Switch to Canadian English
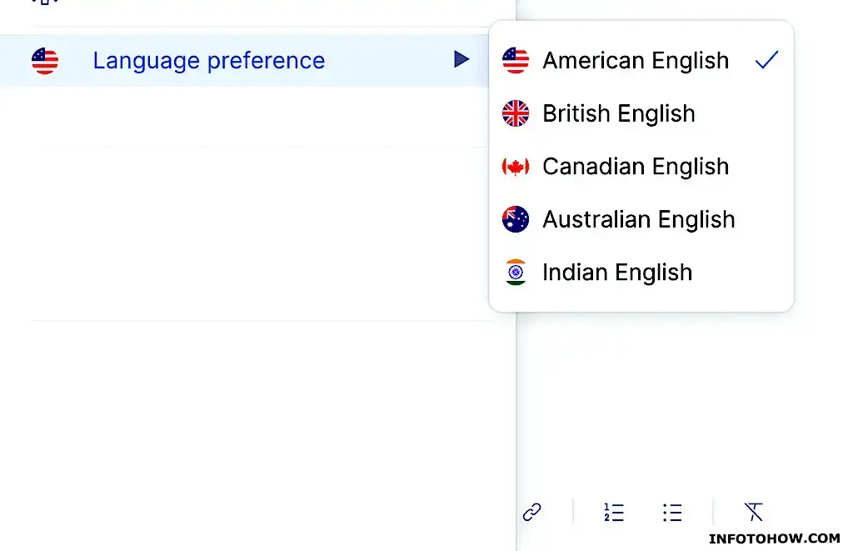This screenshot has height=551, width=853. tap(641, 166)
